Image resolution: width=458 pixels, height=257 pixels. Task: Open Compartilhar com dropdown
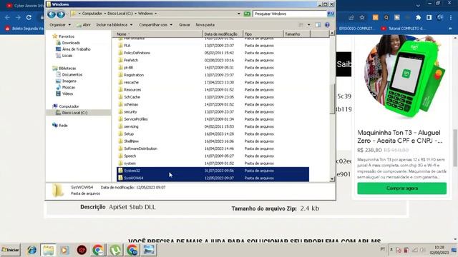click(x=155, y=25)
